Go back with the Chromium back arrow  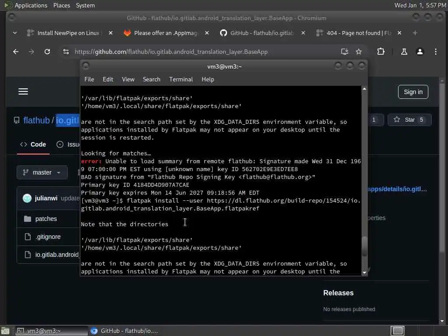(x=16, y=52)
